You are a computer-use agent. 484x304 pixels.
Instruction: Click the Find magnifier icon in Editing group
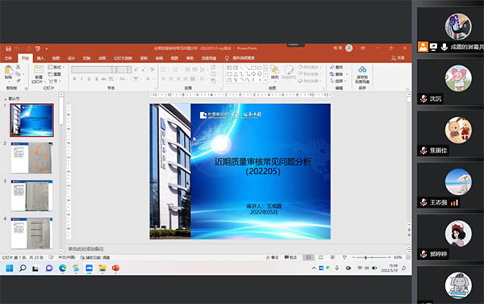coord(332,67)
